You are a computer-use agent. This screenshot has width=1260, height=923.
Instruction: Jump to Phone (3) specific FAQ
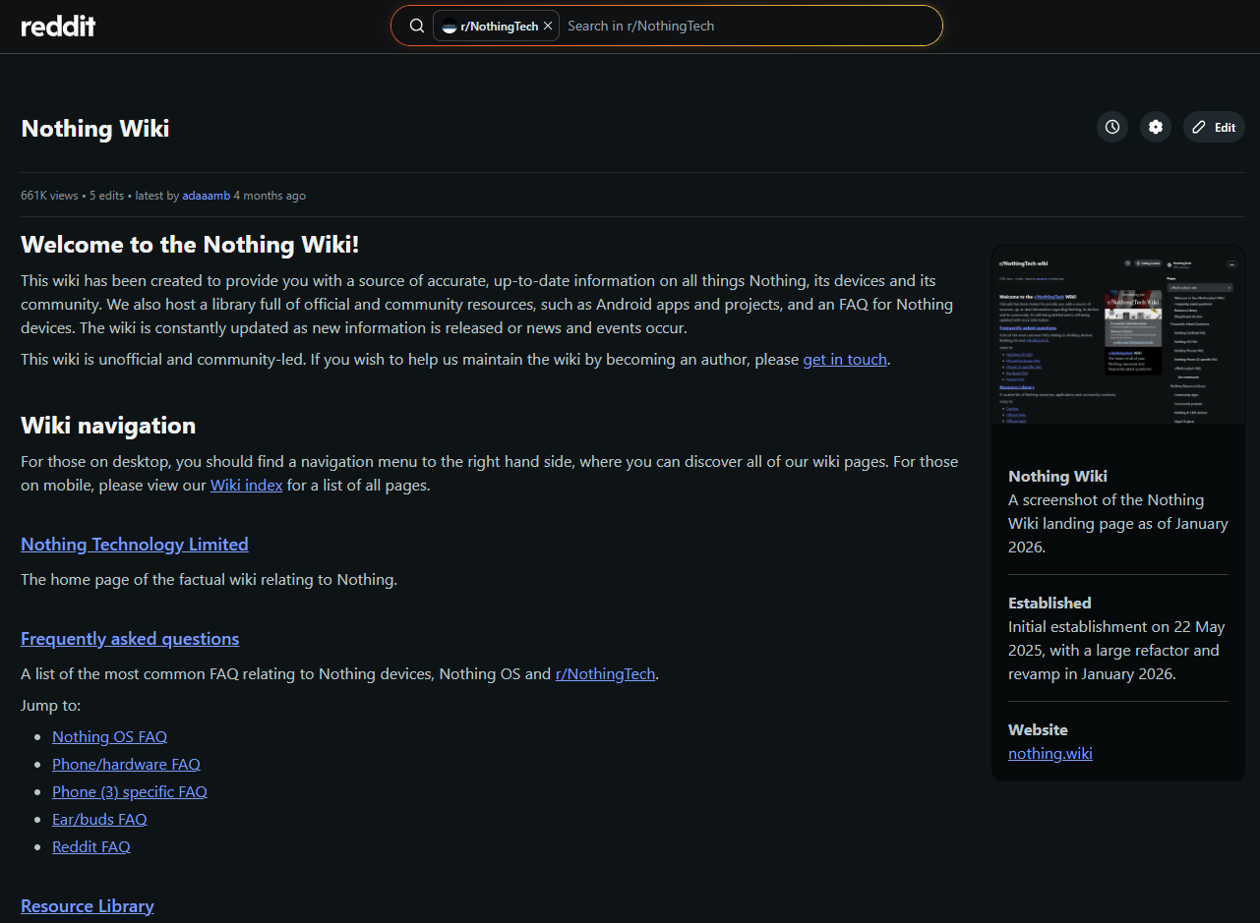130,792
